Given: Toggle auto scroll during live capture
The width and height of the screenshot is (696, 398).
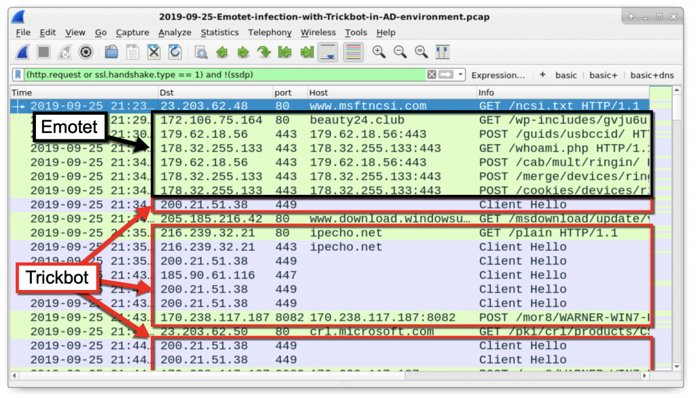Looking at the screenshot, I should (x=328, y=52).
